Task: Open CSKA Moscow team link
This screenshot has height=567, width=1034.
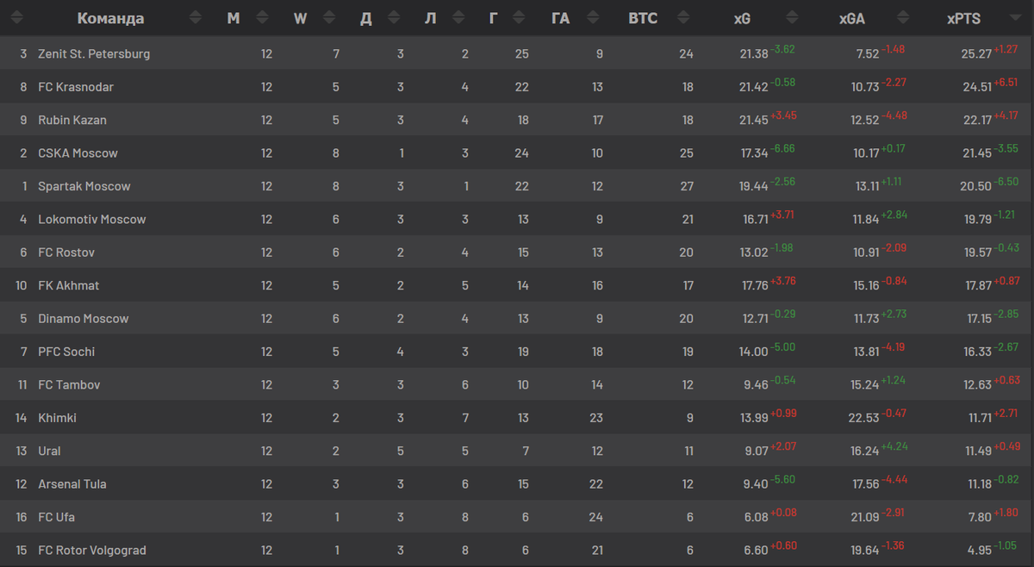Action: pyautogui.click(x=78, y=153)
